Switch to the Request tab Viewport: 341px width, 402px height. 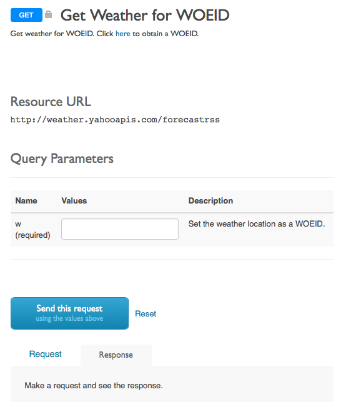tap(46, 354)
